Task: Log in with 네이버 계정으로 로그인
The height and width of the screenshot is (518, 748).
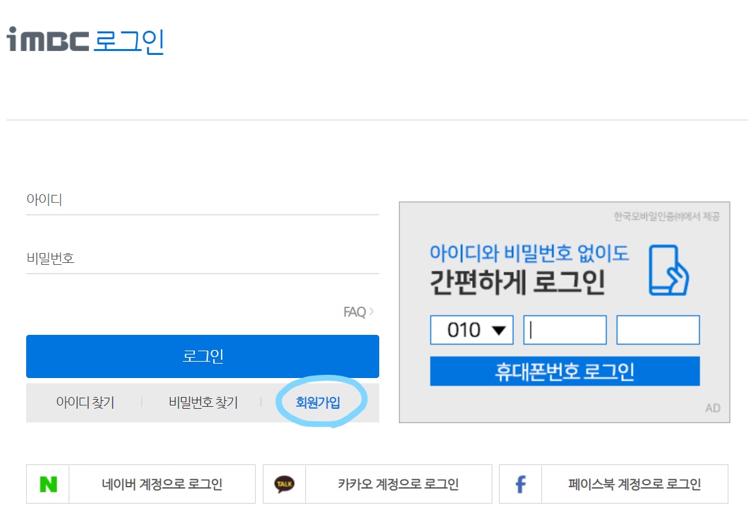Action: point(162,484)
